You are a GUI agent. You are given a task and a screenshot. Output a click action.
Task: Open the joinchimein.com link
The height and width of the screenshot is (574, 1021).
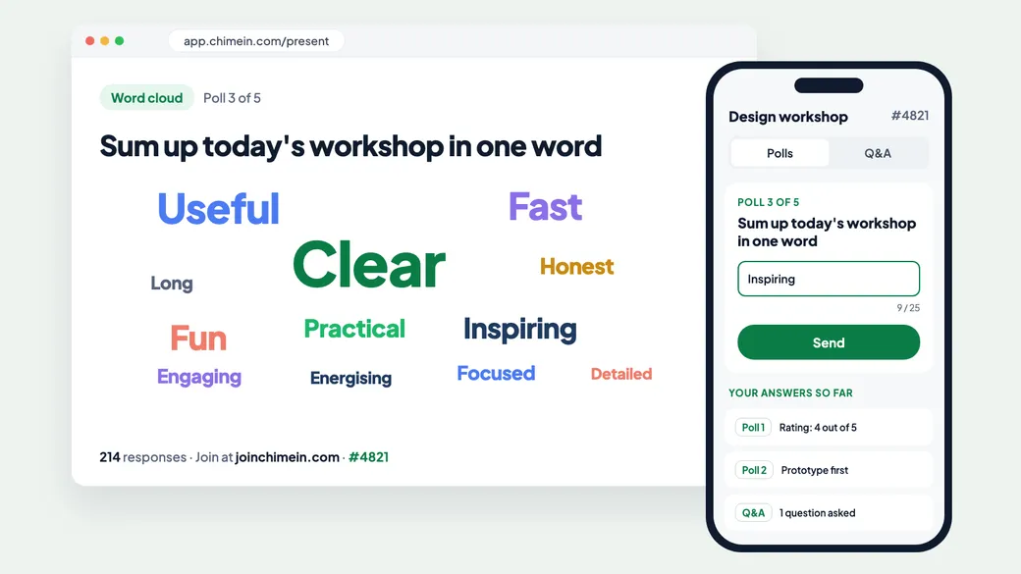click(287, 457)
